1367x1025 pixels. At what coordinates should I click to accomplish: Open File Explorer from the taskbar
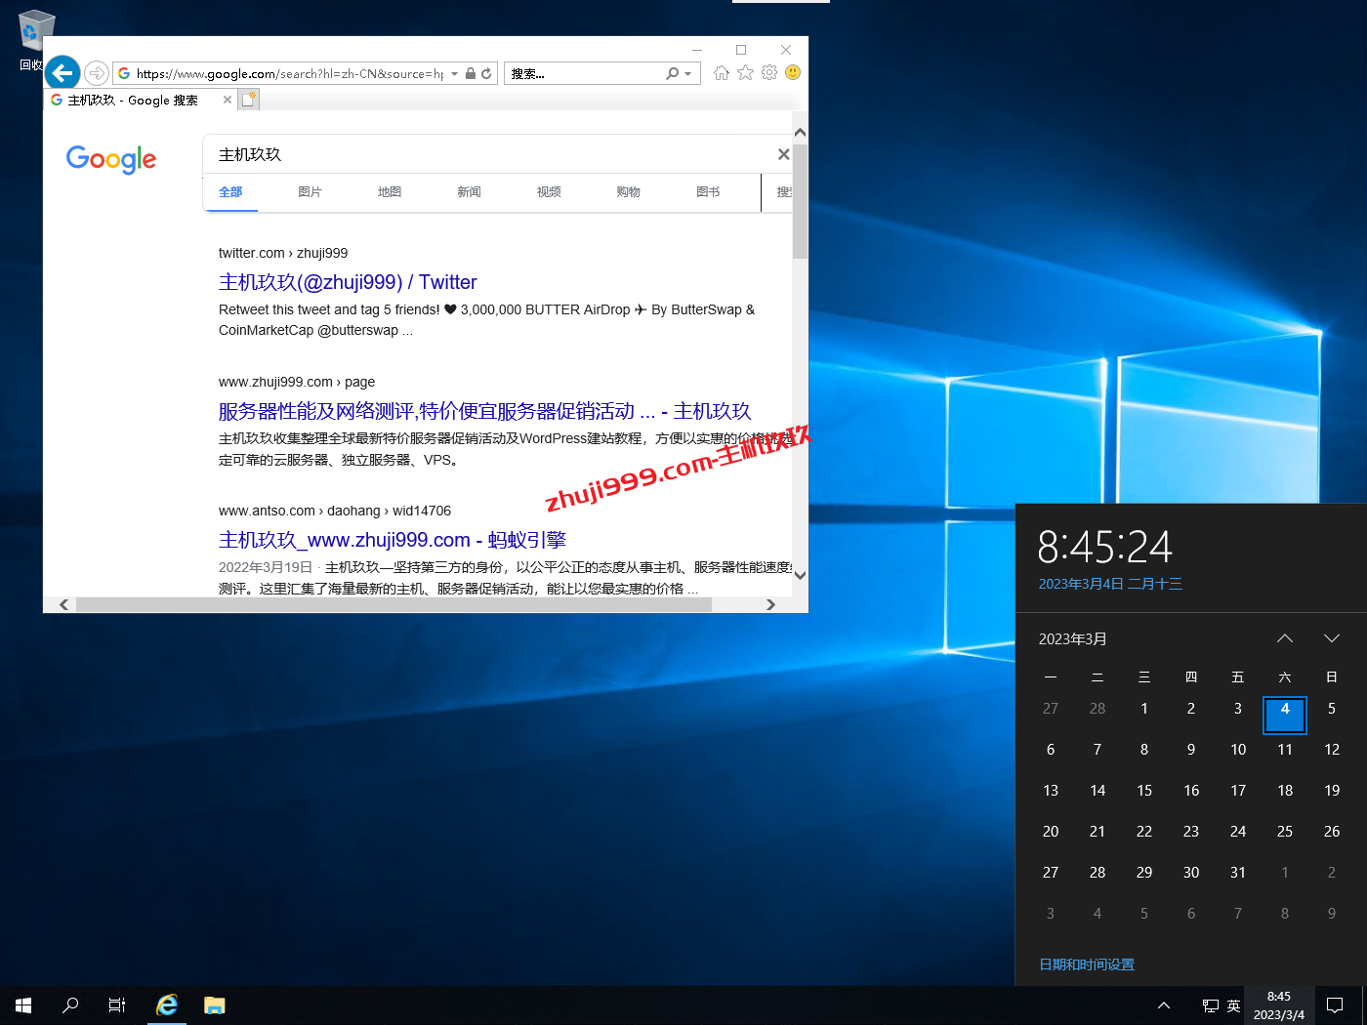tap(215, 1005)
